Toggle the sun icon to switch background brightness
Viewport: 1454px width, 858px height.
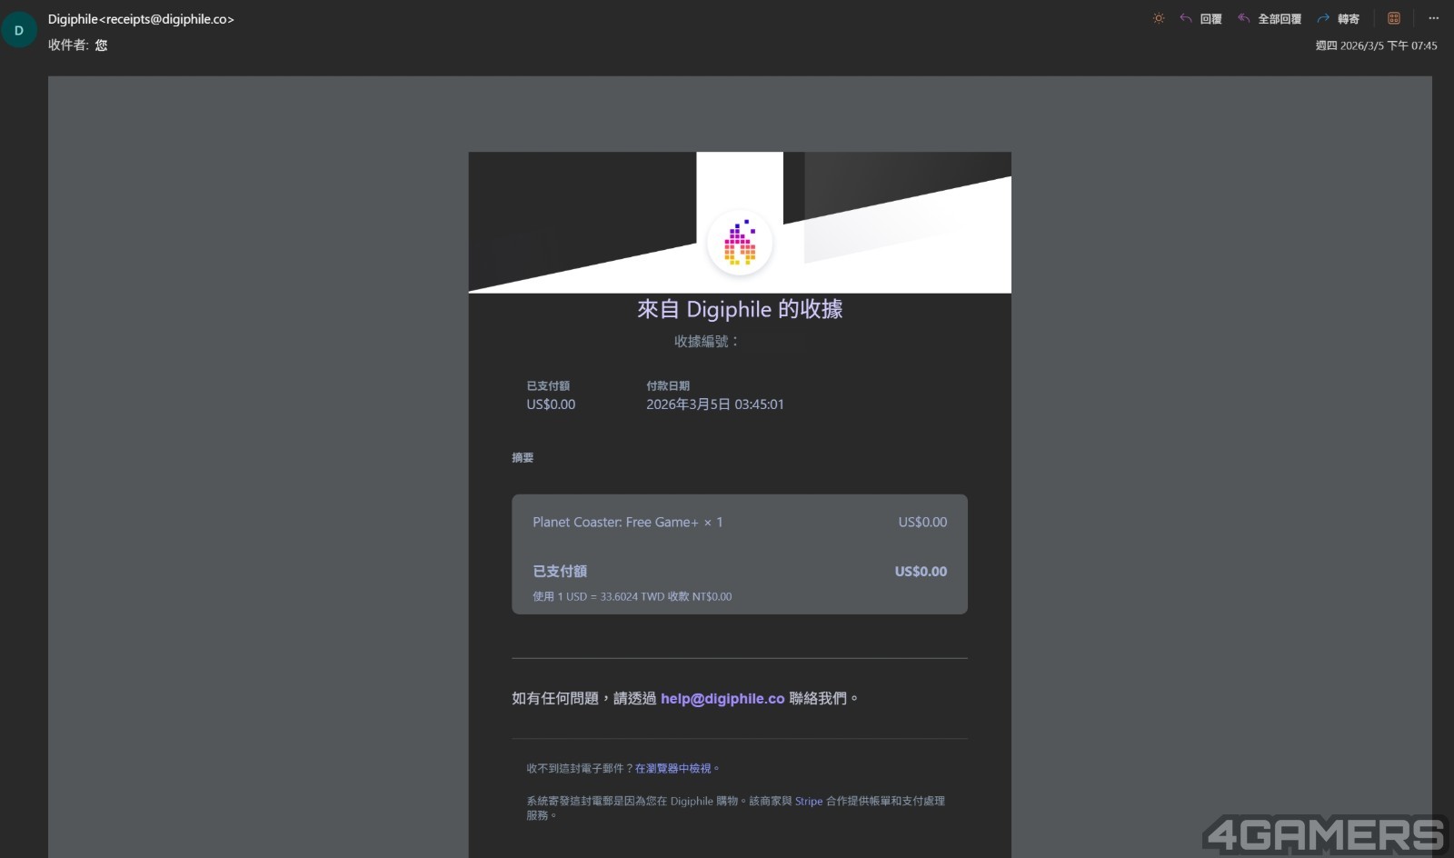click(x=1158, y=18)
